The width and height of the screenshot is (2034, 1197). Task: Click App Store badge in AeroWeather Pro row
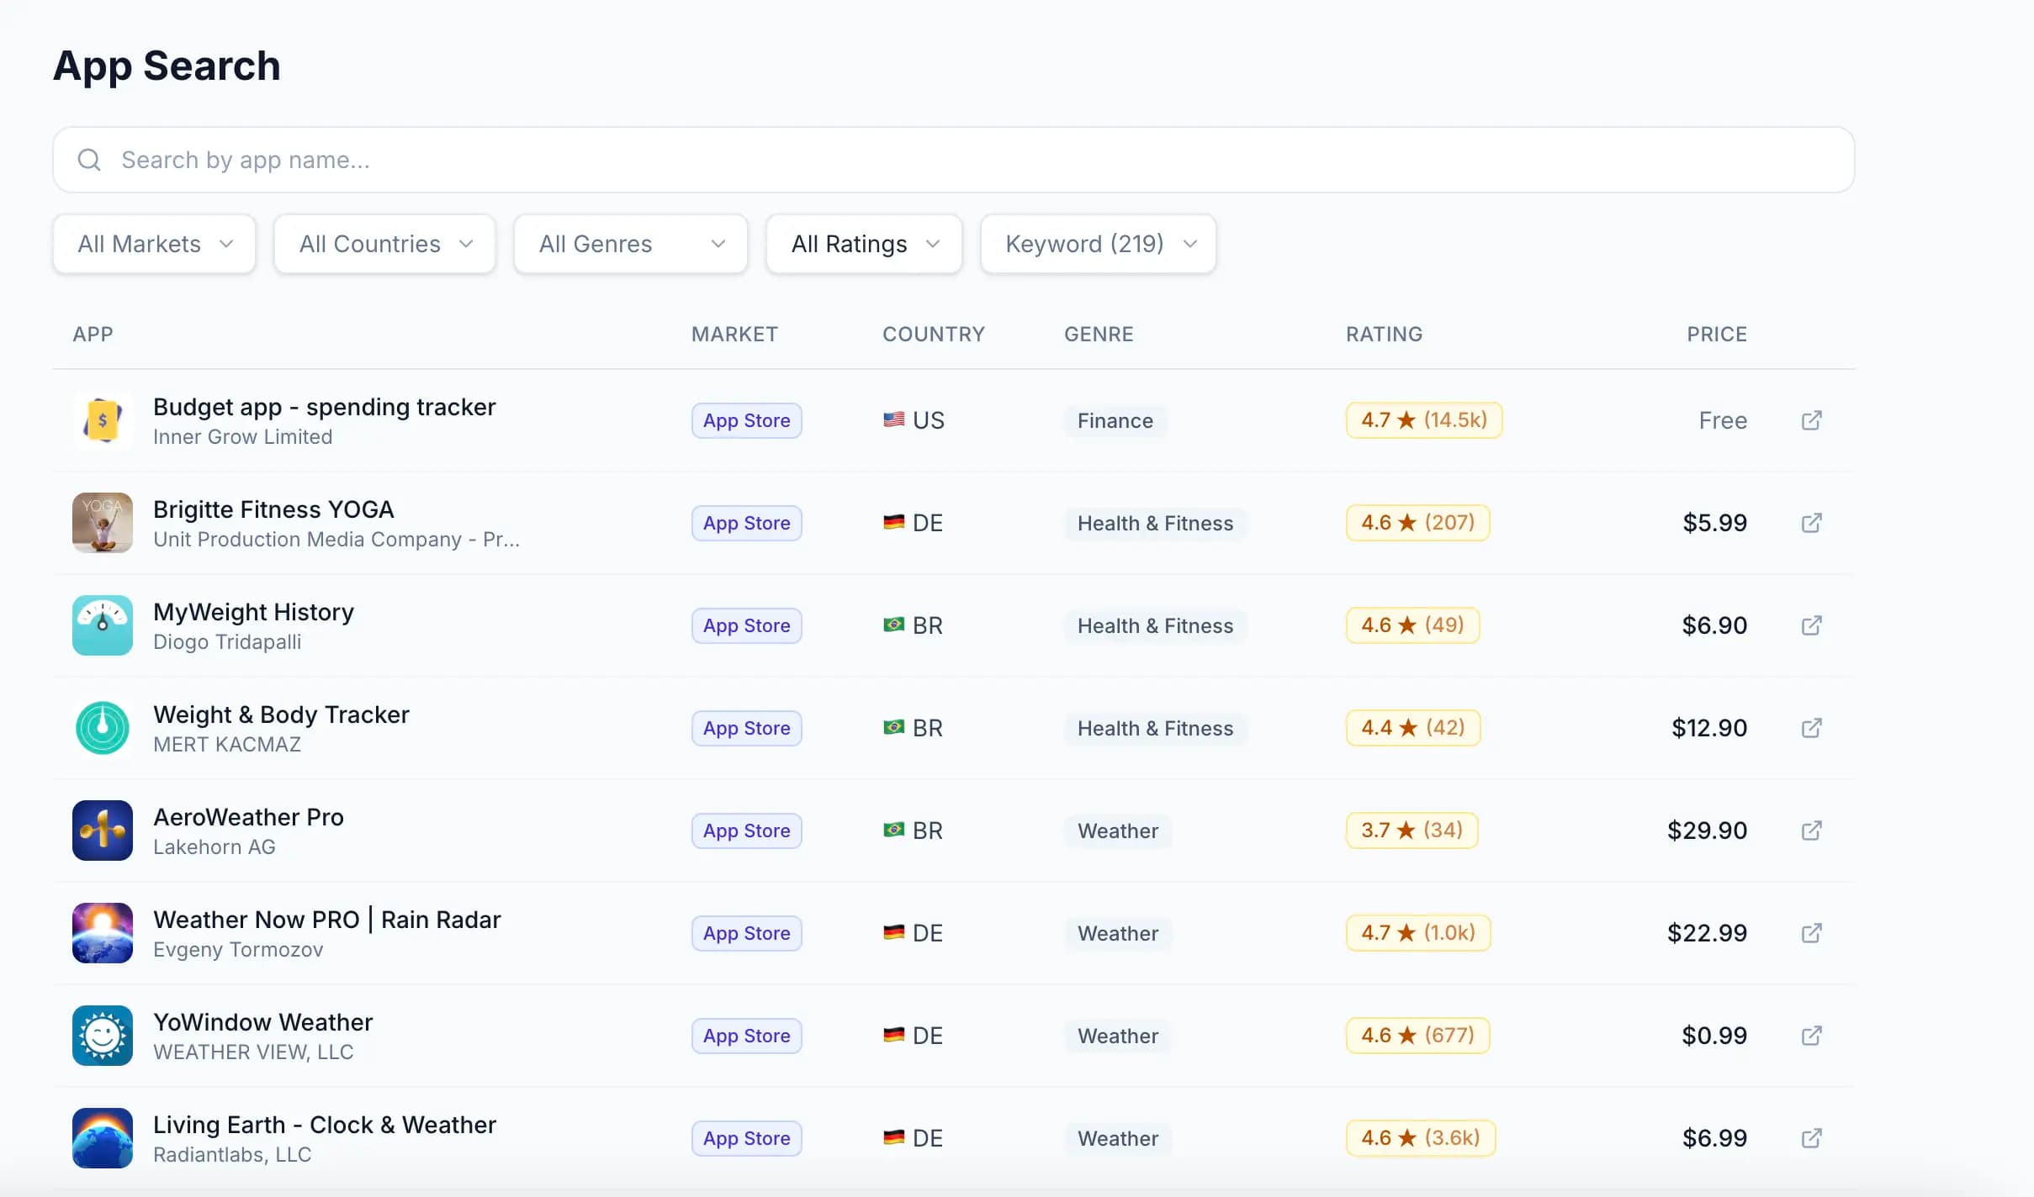[747, 831]
